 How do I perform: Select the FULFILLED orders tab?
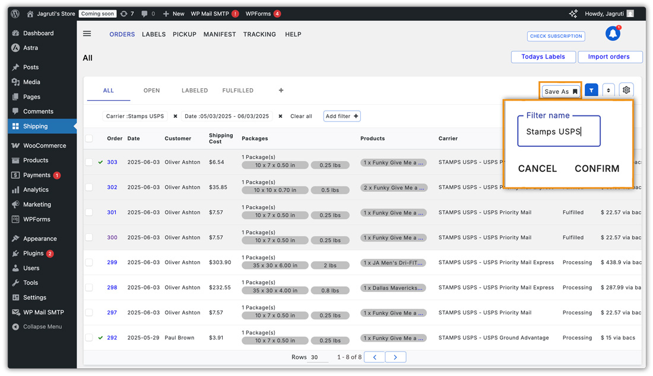click(238, 90)
